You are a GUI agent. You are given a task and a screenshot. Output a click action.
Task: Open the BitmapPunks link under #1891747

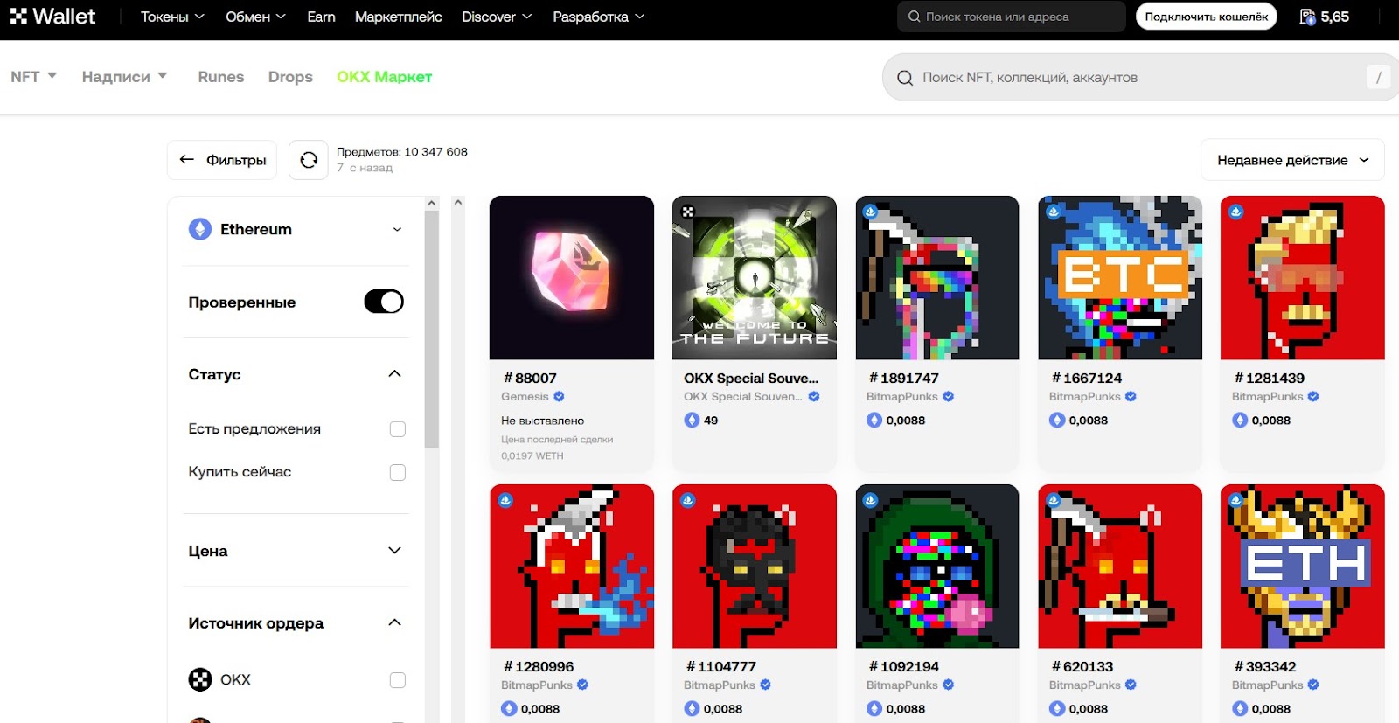pyautogui.click(x=901, y=397)
